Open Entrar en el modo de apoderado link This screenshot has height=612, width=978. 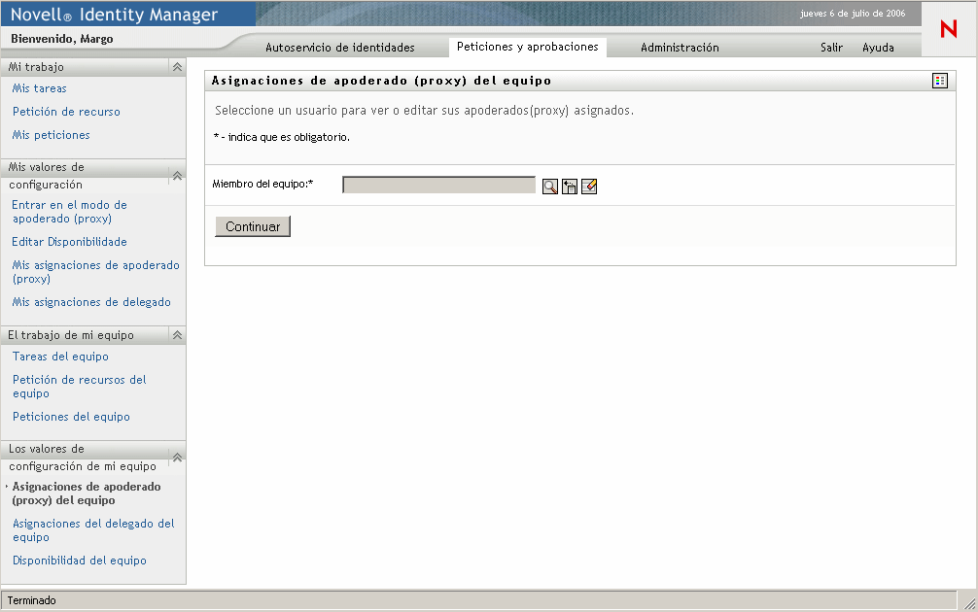click(69, 212)
